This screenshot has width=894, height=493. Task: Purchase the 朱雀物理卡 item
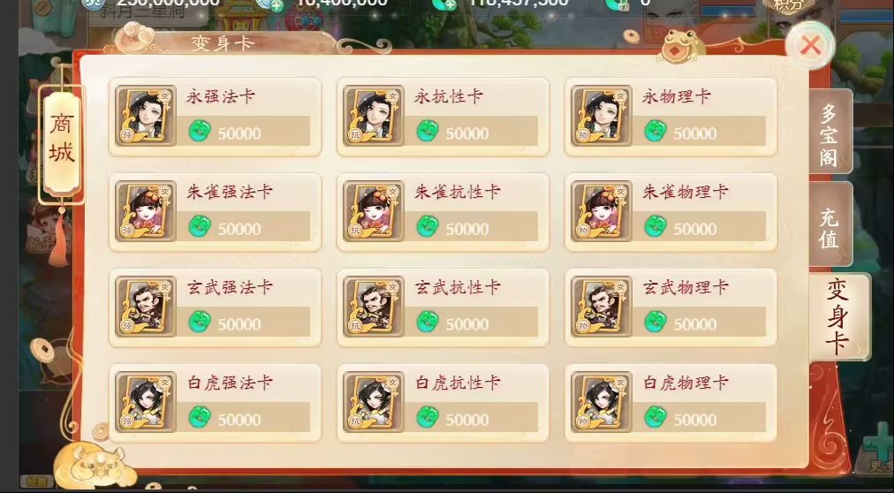[x=671, y=212]
